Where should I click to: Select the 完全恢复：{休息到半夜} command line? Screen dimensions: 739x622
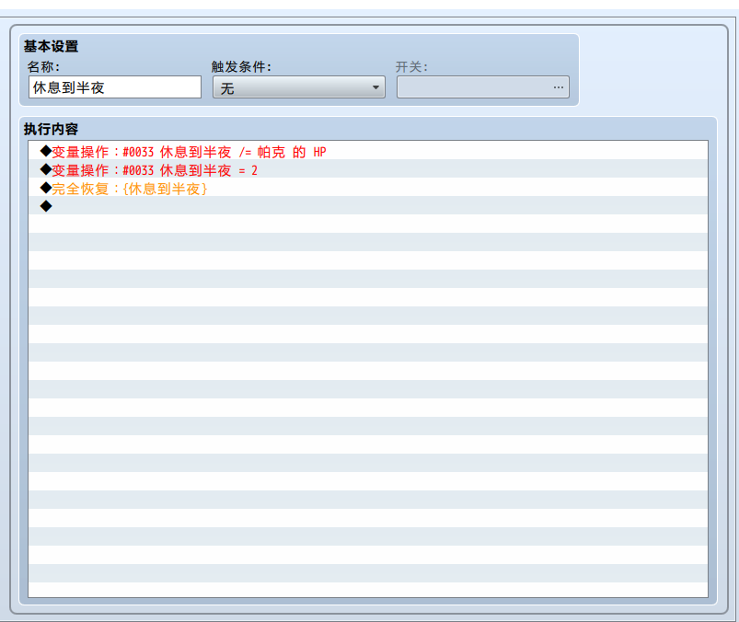pyautogui.click(x=368, y=188)
